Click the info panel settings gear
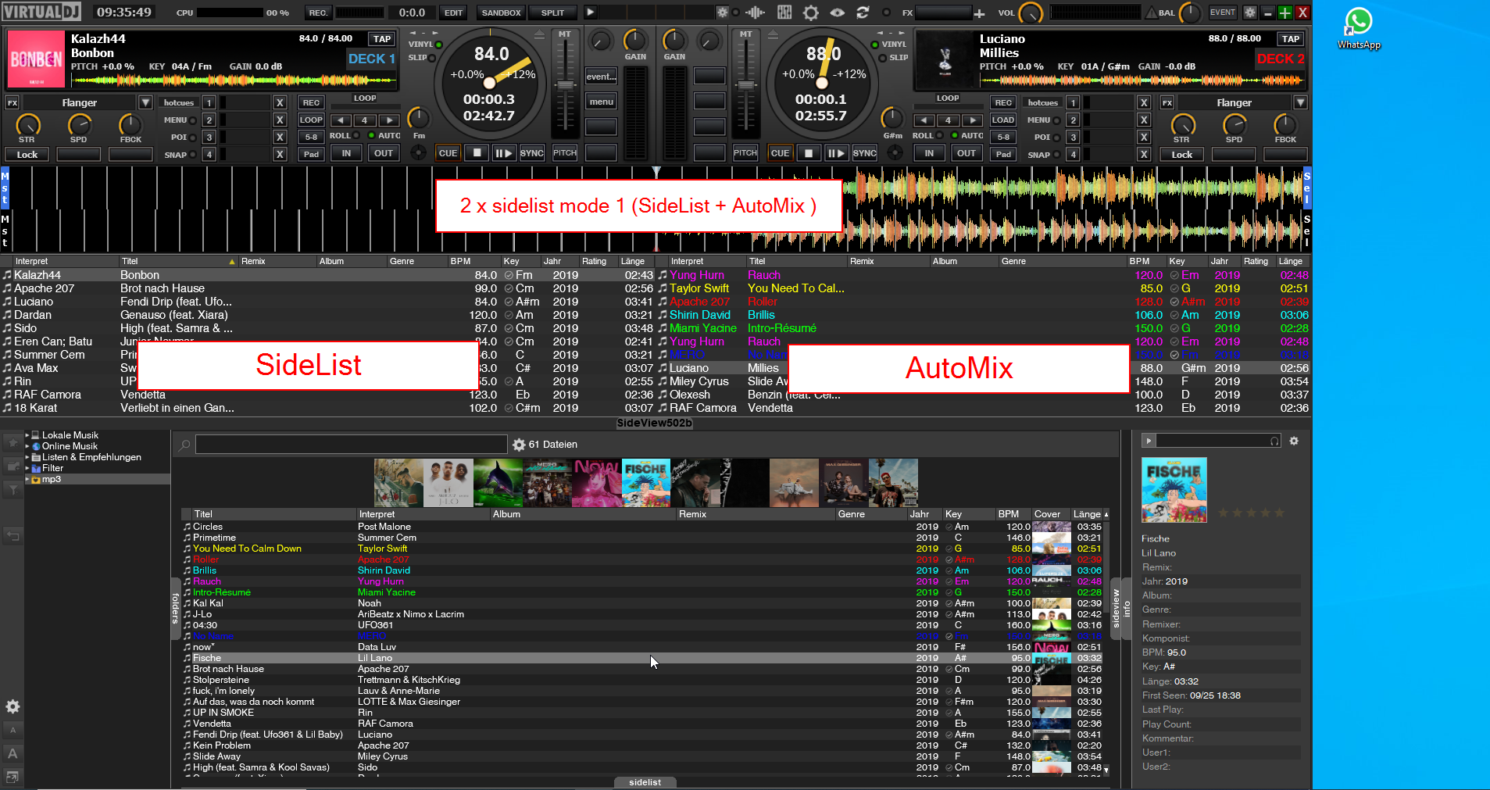This screenshot has height=790, width=1490. coord(1294,441)
